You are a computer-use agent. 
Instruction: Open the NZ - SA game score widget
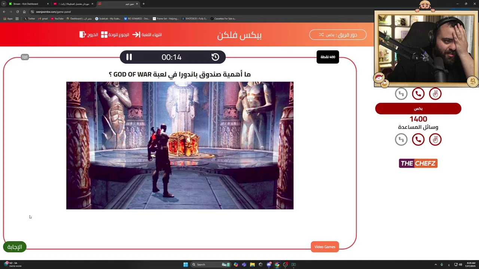point(13,264)
